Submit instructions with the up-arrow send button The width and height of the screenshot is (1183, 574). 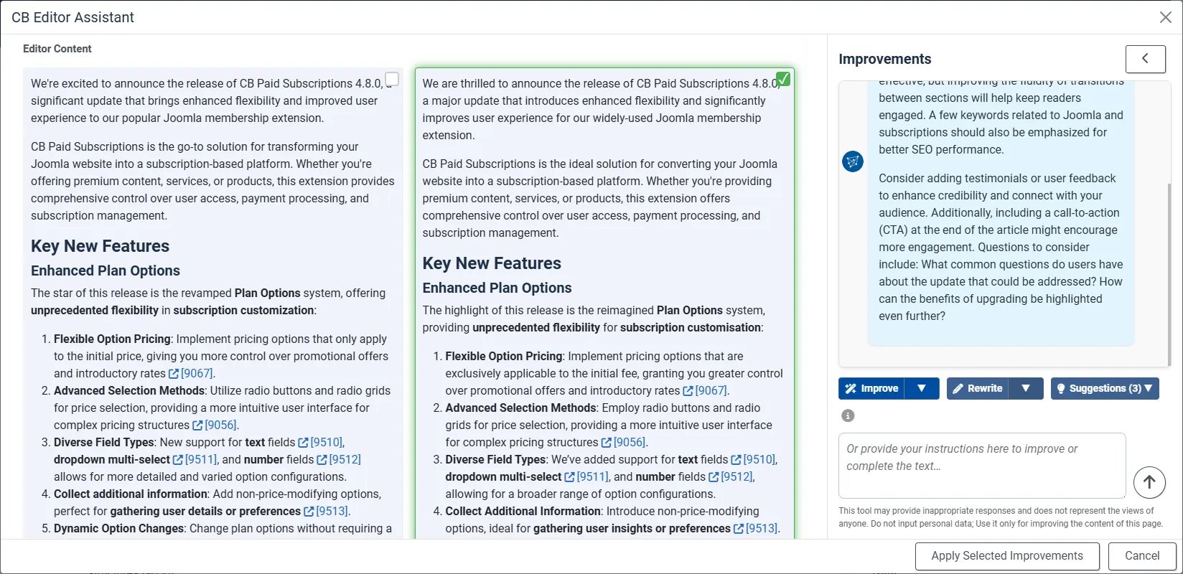[1149, 482]
